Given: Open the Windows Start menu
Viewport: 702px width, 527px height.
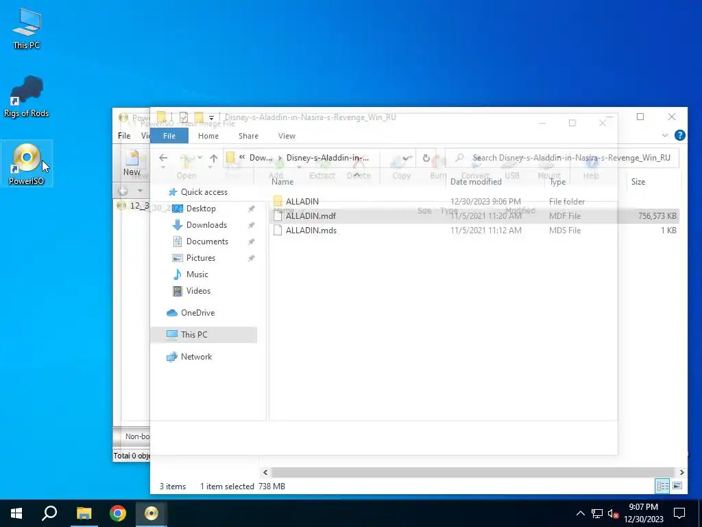Looking at the screenshot, I should click(x=16, y=513).
